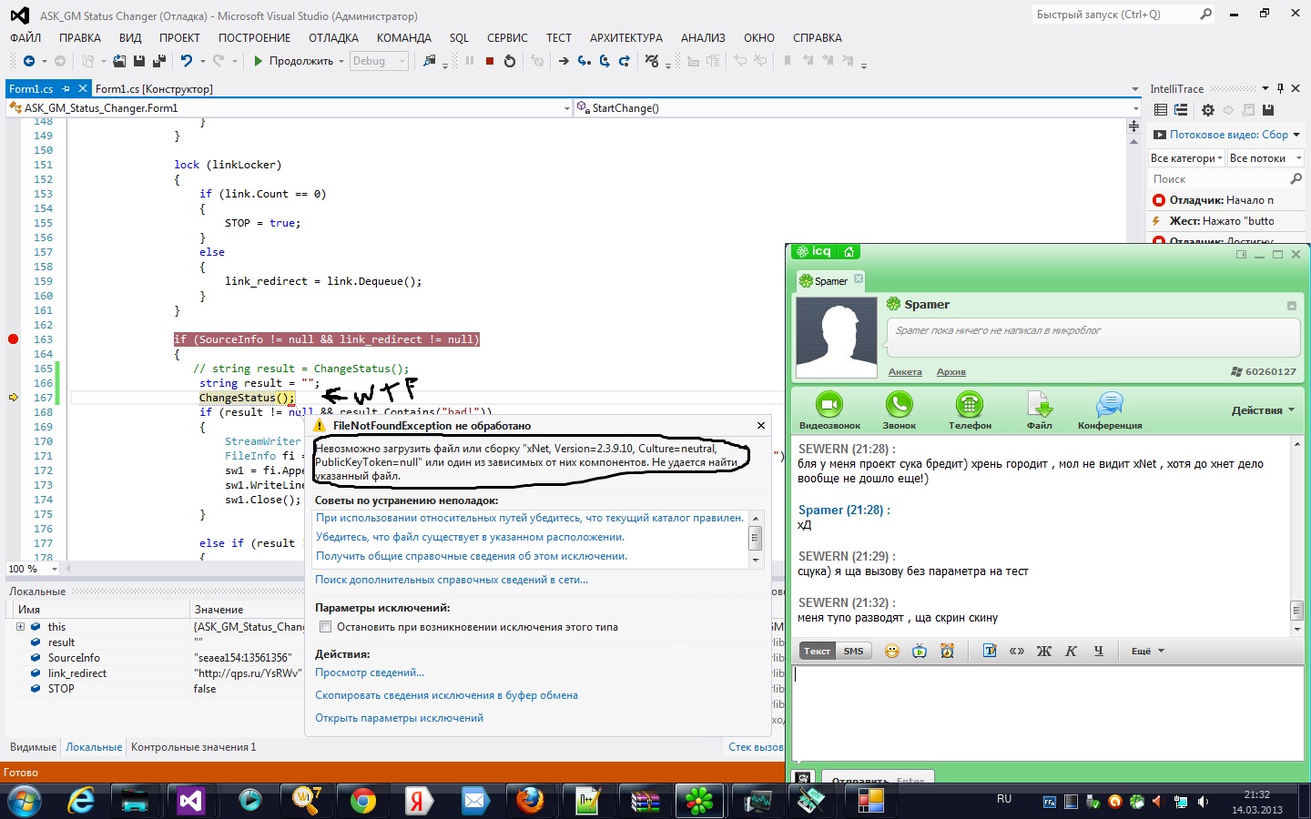The width and height of the screenshot is (1311, 819).
Task: Click the Step Over debugger icon
Action: [x=605, y=61]
